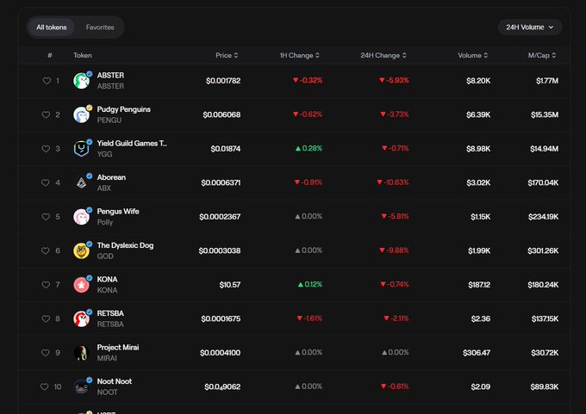Click verified badge on Pengus Wife logo

pyautogui.click(x=90, y=210)
